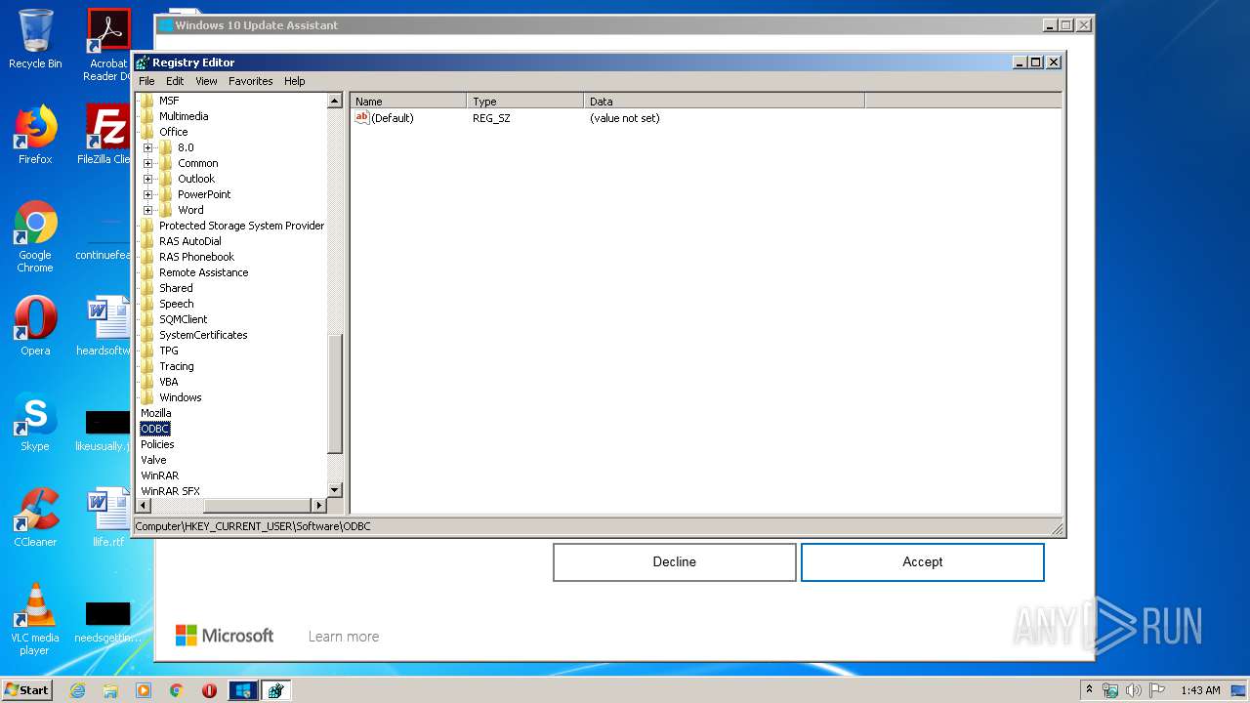Click the tree scrollbar up arrow
This screenshot has width=1250, height=703.
[x=335, y=101]
